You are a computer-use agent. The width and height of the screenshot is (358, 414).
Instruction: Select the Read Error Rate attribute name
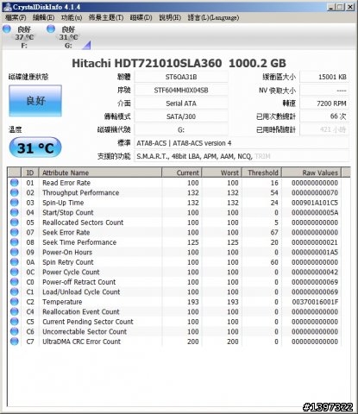pos(66,183)
